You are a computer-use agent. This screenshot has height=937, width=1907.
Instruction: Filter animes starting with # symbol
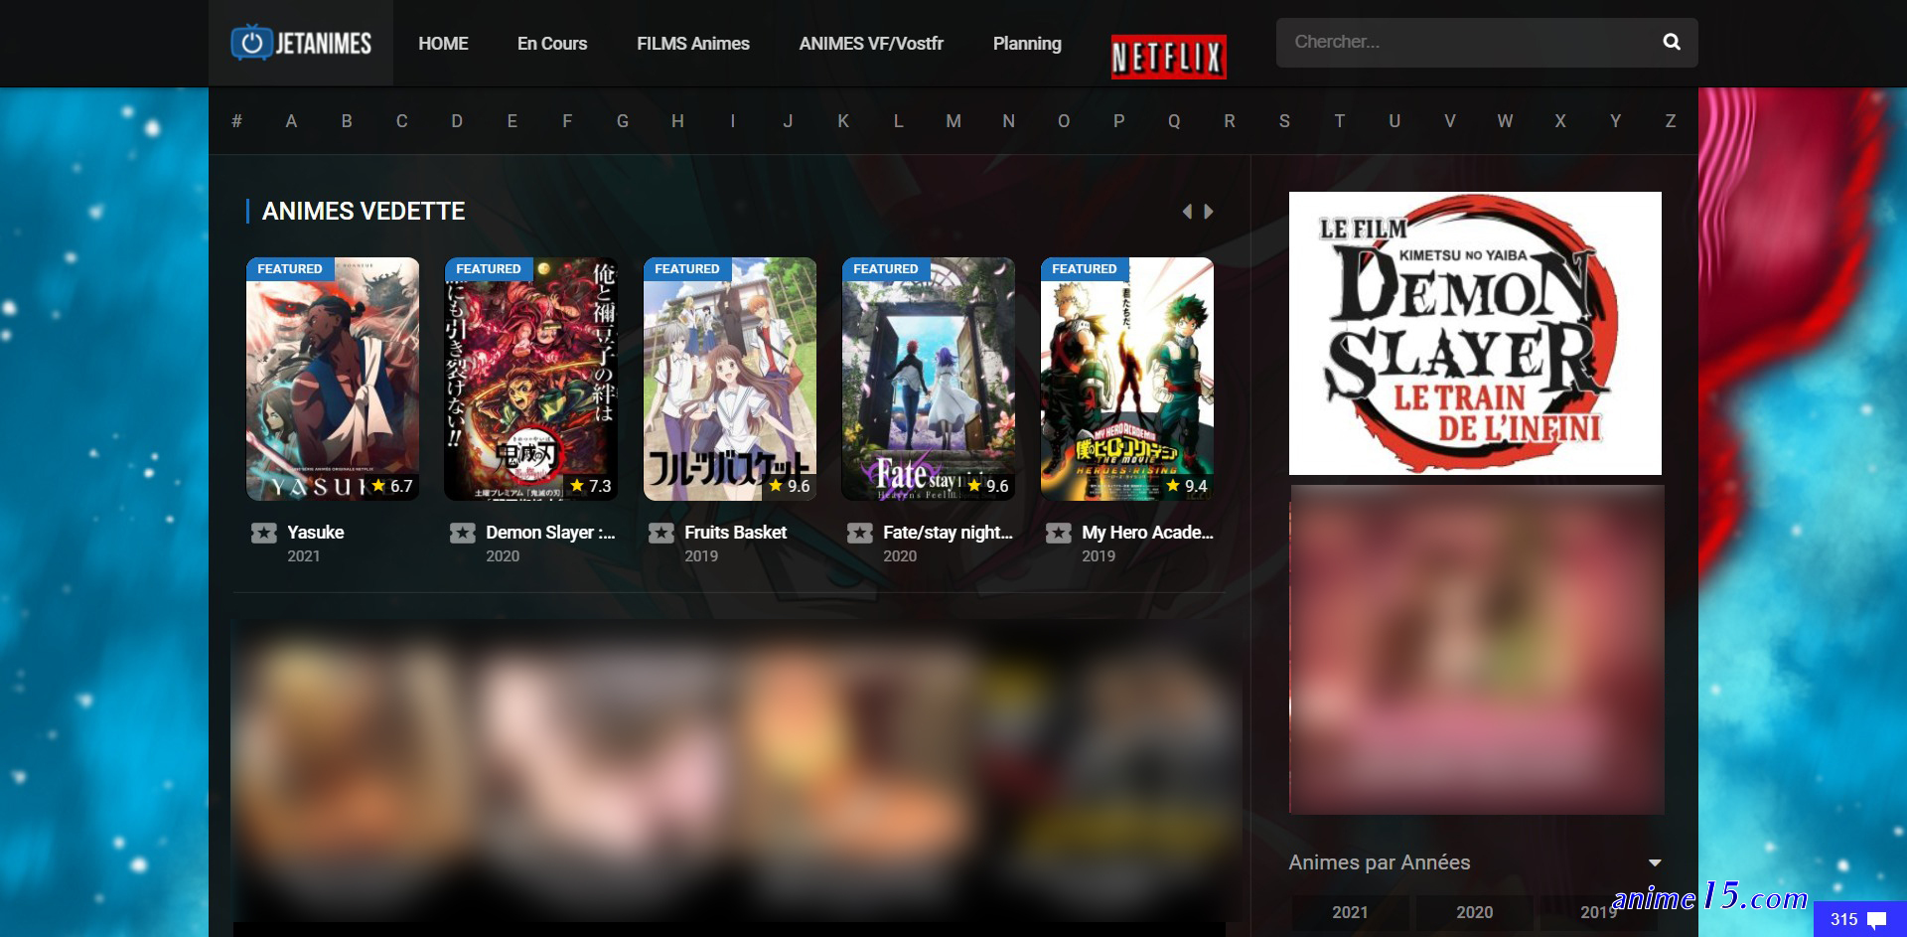pyautogui.click(x=236, y=121)
